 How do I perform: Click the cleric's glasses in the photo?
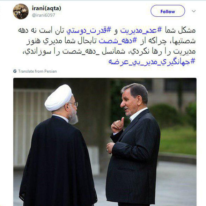[x=74, y=104]
